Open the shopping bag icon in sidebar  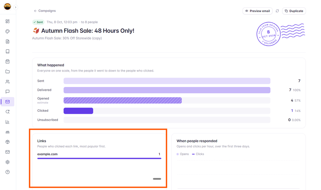(x=8, y=61)
